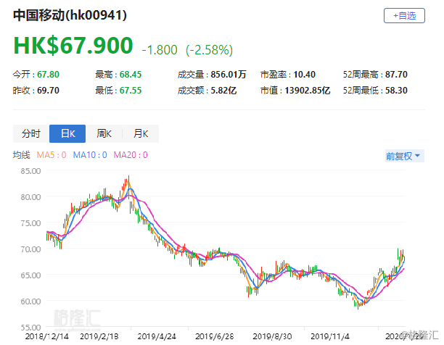Expand the 前复权 dropdown
This screenshot has height=345, width=444.
(404, 156)
